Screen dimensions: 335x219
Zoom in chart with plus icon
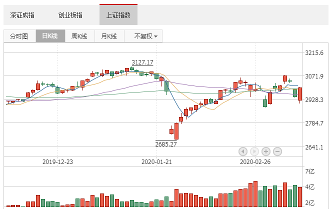[266, 151]
